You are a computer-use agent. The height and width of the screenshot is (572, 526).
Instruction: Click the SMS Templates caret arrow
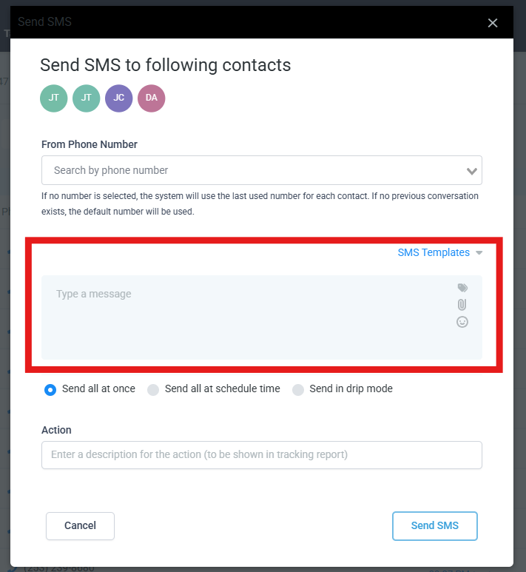(479, 253)
